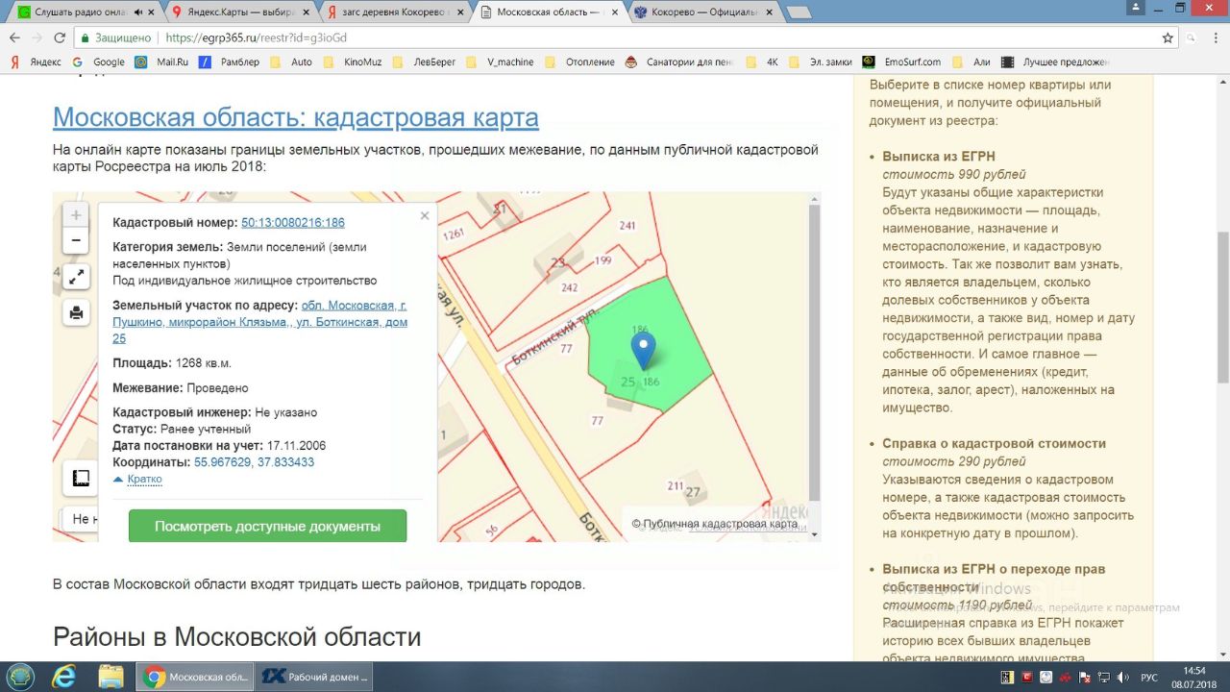Switch to the 1C Рабочий домен window

pyautogui.click(x=315, y=677)
